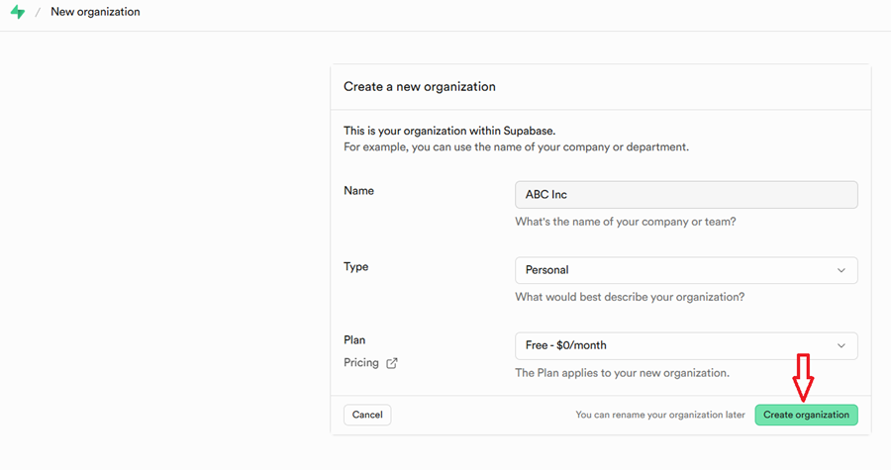Click the Supabase lightning bolt logo
This screenshot has width=891, height=470.
click(x=17, y=12)
